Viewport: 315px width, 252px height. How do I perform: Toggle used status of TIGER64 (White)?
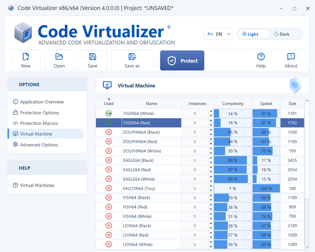tap(109, 113)
